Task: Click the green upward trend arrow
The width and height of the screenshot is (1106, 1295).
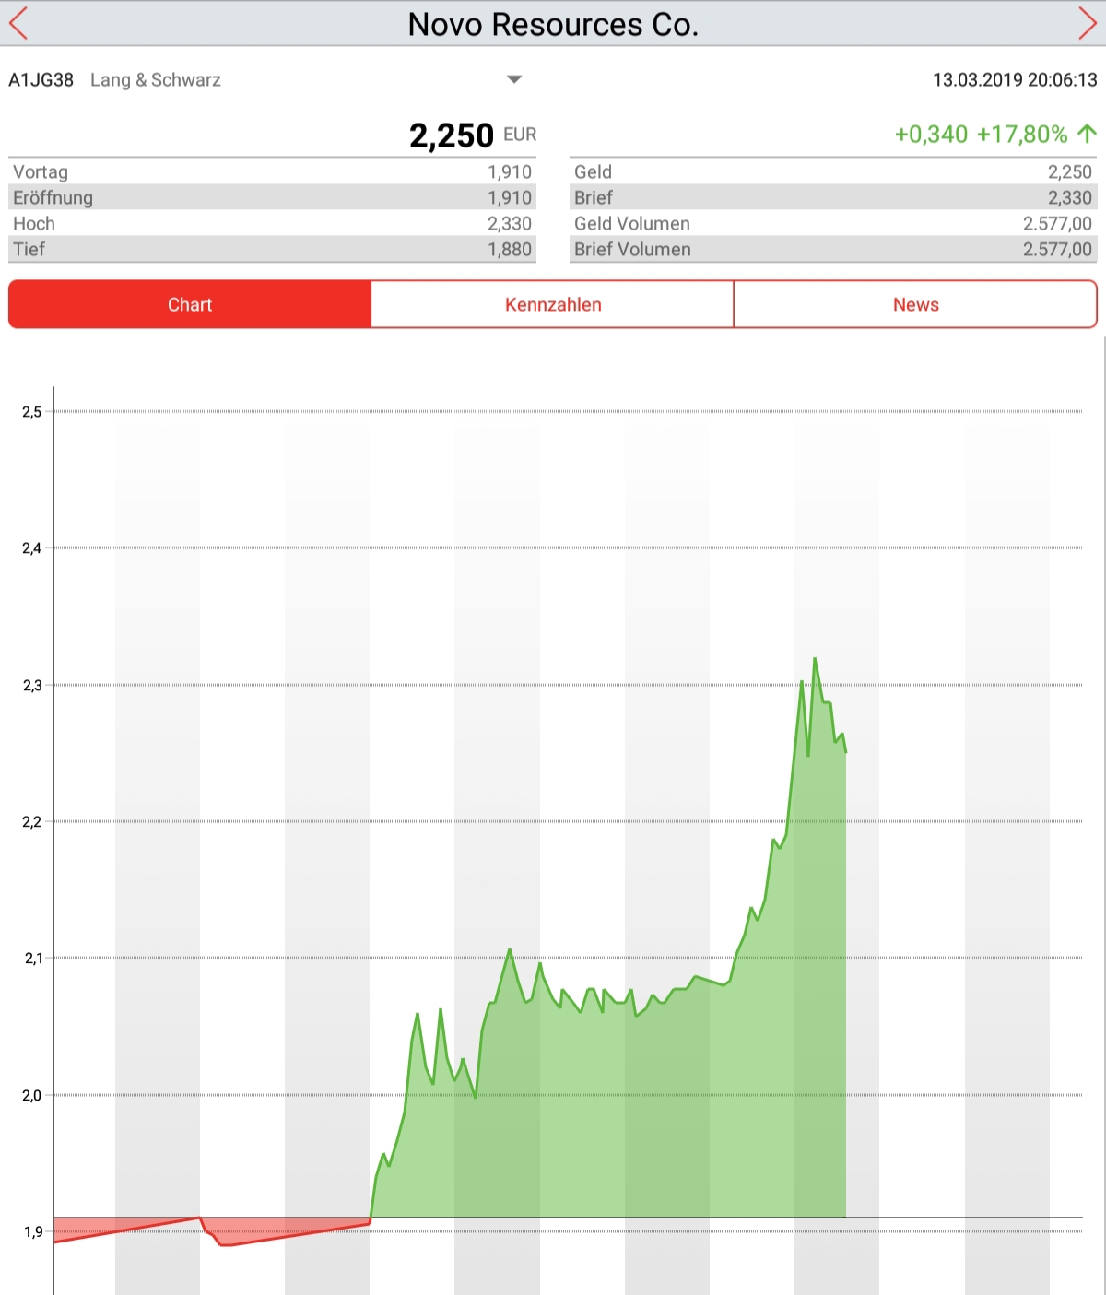Action: coord(1087,135)
